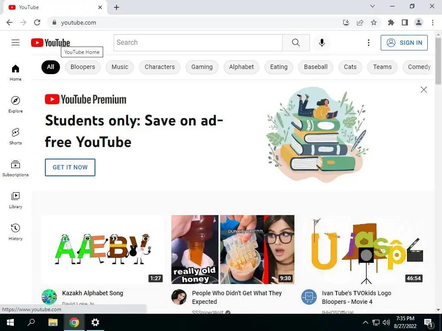This screenshot has width=442, height=331.
Task: Open IHHOSOfficial channel avatar
Action: tap(309, 297)
